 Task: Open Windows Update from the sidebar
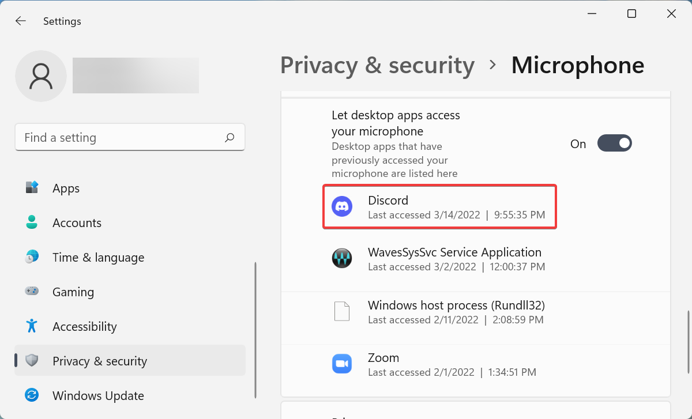98,395
